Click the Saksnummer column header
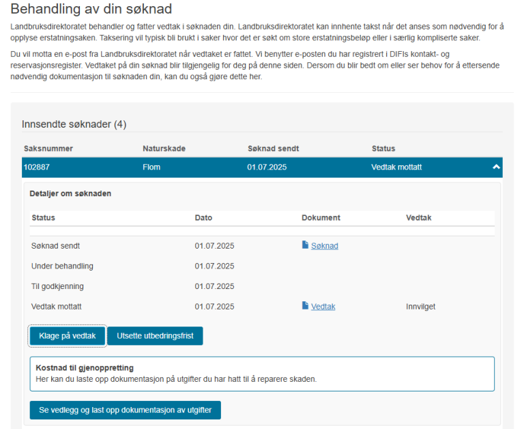Image resolution: width=524 pixels, height=429 pixels. 48,148
